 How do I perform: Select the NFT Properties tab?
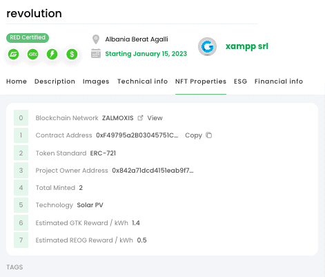click(x=201, y=82)
